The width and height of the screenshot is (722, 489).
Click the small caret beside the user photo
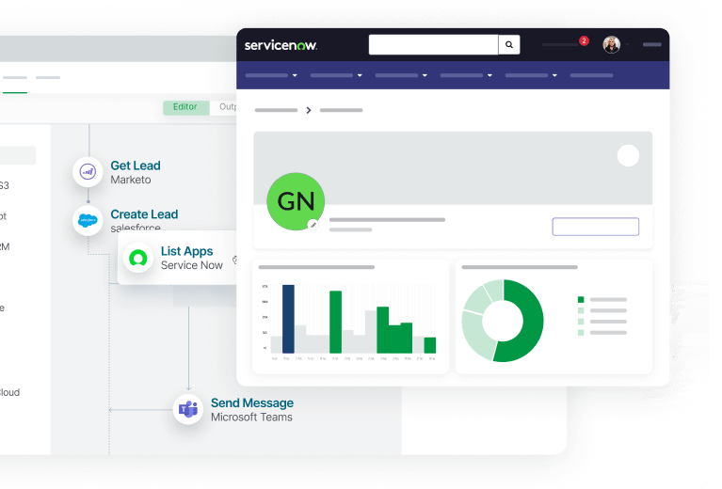click(x=627, y=44)
